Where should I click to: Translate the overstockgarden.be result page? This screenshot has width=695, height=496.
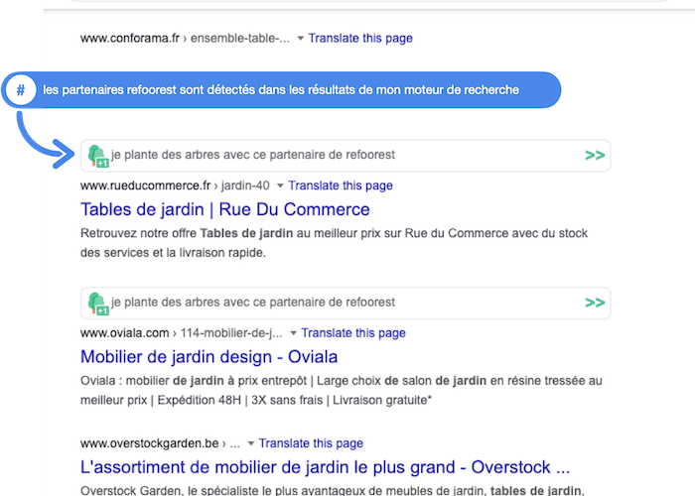[311, 442]
